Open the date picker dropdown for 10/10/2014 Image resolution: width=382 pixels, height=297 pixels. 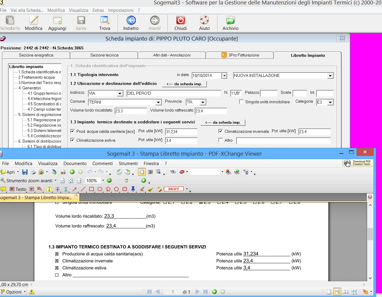pos(224,76)
